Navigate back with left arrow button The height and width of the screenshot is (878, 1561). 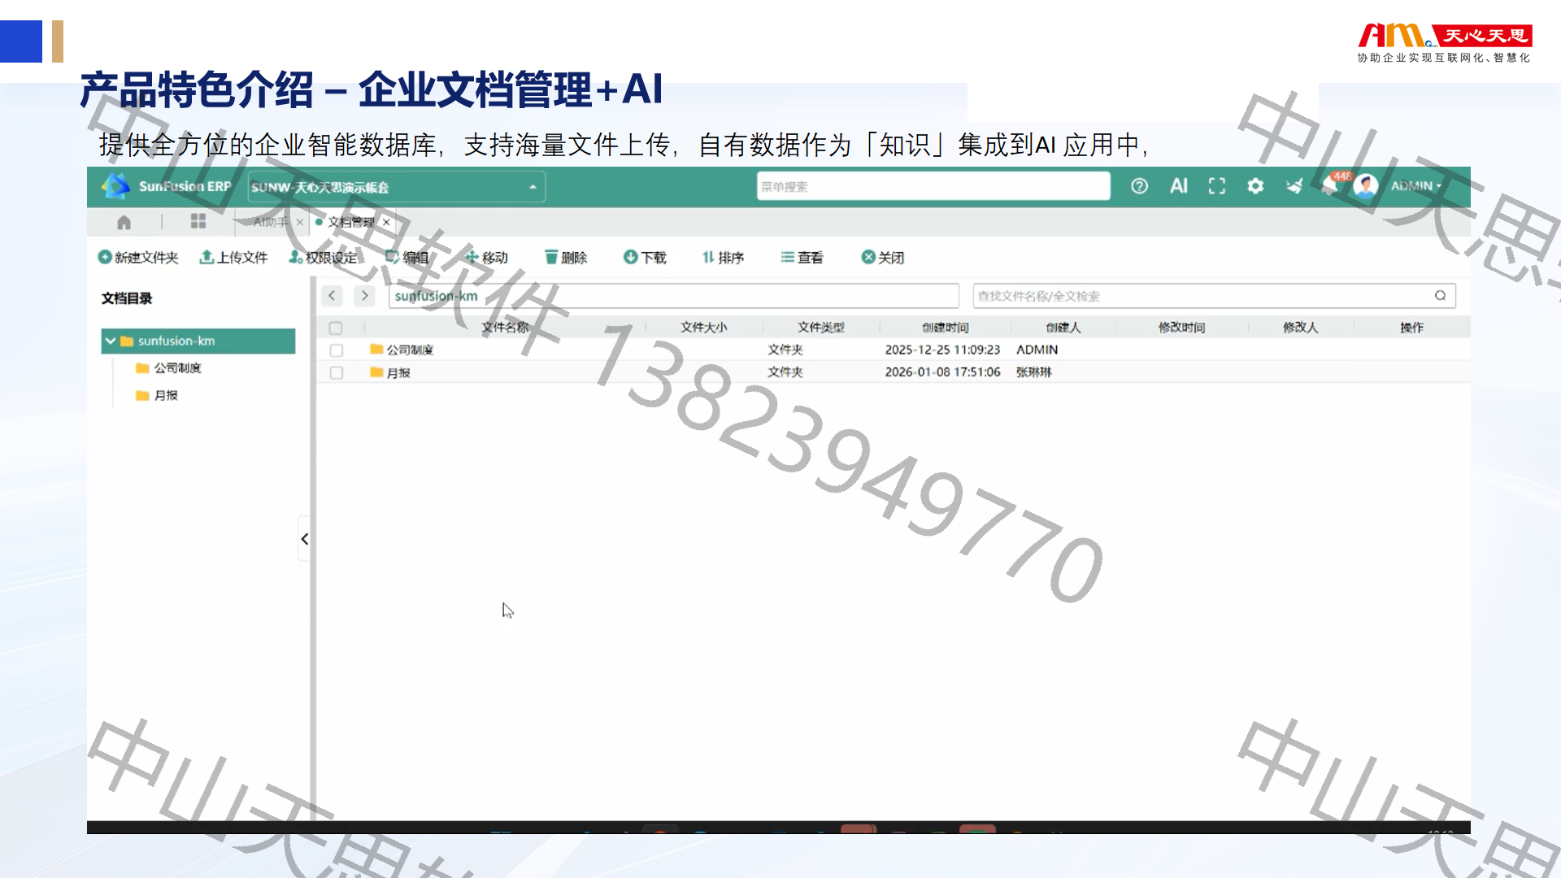coord(332,296)
